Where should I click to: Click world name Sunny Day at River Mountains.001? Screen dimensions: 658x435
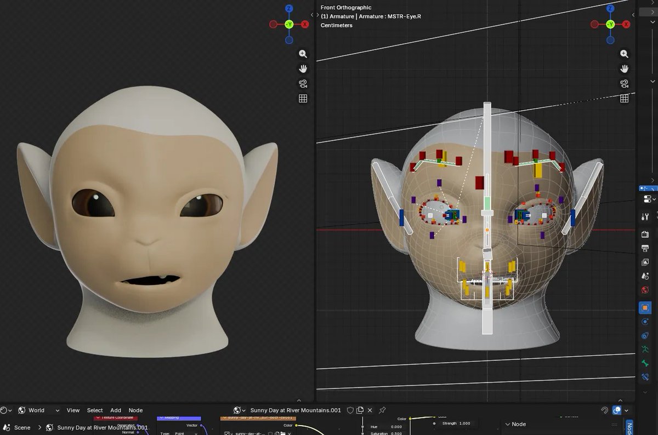click(296, 410)
